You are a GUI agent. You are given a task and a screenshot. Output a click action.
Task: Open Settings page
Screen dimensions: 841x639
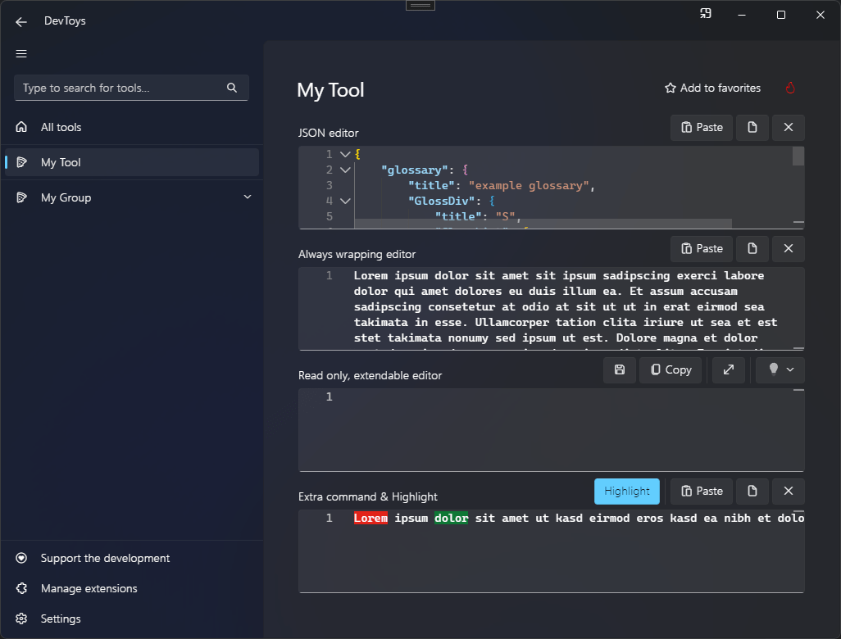pyautogui.click(x=131, y=618)
